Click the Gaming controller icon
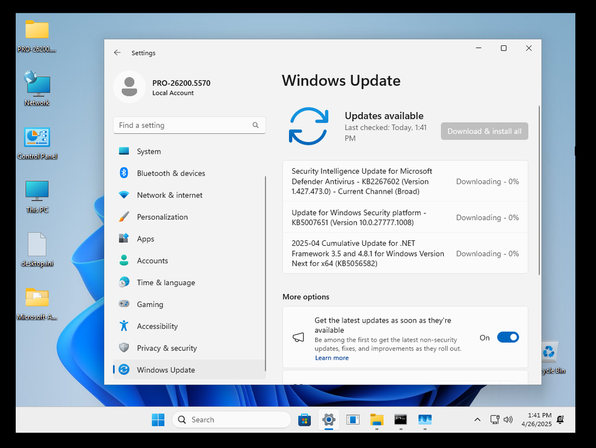This screenshot has height=448, width=596. [x=124, y=304]
